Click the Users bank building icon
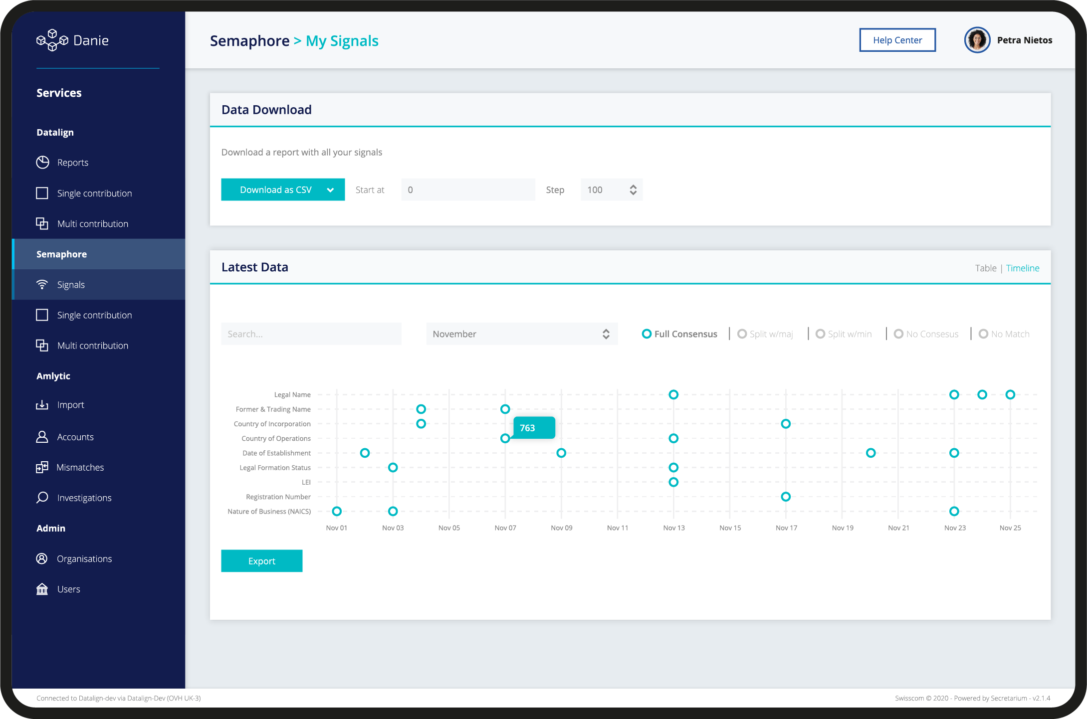This screenshot has height=719, width=1087. pos(42,589)
